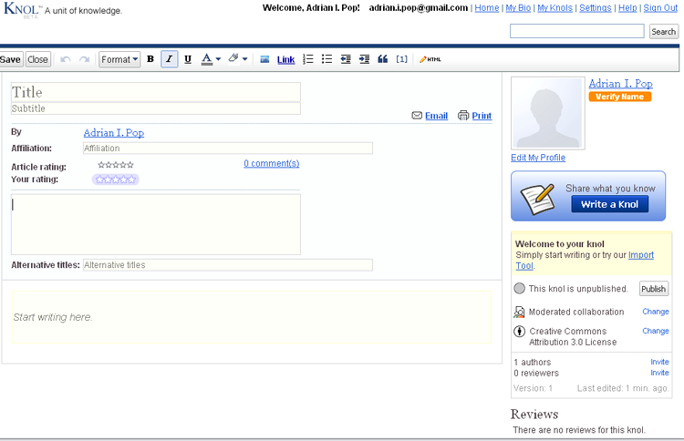
Task: Insert a bulleted list
Action: pos(326,59)
